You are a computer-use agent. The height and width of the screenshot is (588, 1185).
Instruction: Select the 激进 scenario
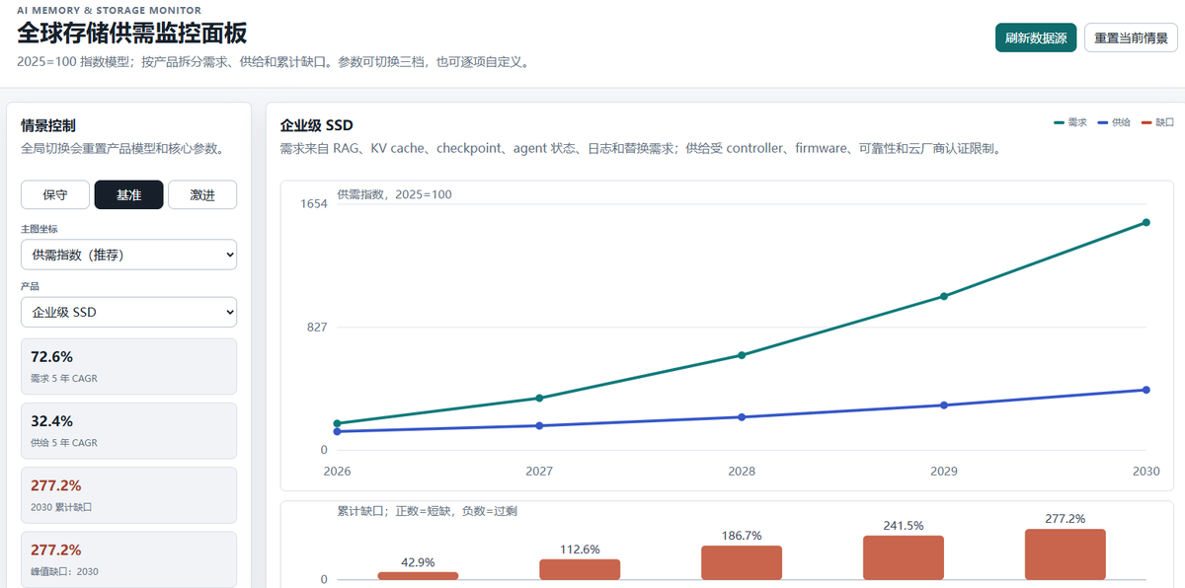[202, 194]
